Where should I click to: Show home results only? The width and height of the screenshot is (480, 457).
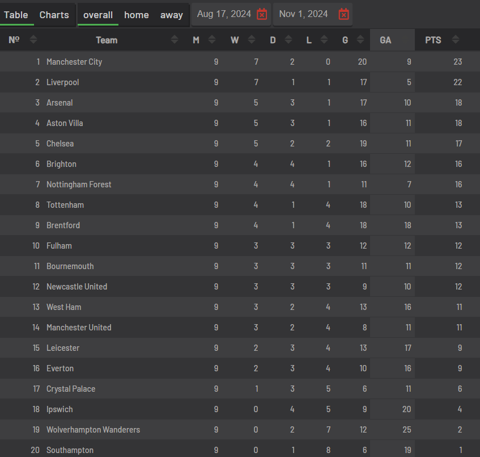pyautogui.click(x=137, y=15)
